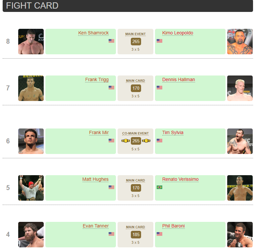Click Dennis Hallman's fighter photo
258x251 pixels.
pyautogui.click(x=240, y=88)
